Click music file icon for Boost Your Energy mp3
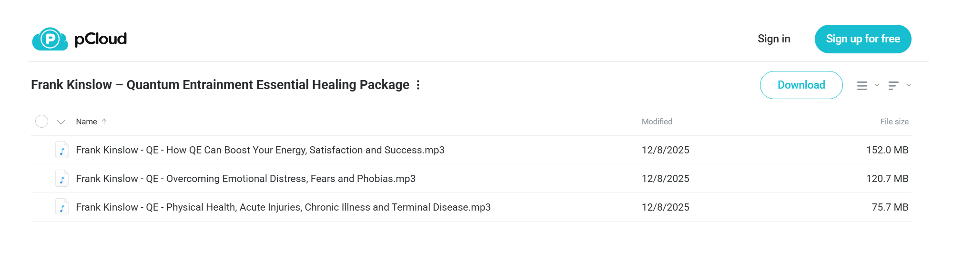The height and width of the screenshot is (263, 953). tap(62, 150)
